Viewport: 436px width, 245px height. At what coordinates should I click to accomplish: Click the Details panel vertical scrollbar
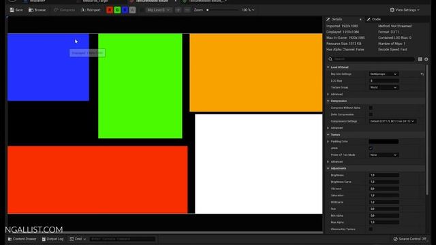pyautogui.click(x=427, y=129)
